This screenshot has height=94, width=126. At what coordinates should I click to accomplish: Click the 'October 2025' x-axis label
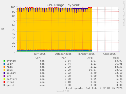click(63, 54)
